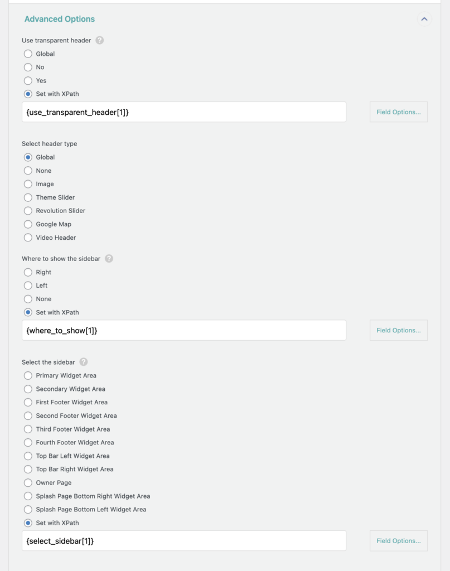Open Field Options for transparent header XPath
The image size is (450, 571).
pyautogui.click(x=398, y=112)
